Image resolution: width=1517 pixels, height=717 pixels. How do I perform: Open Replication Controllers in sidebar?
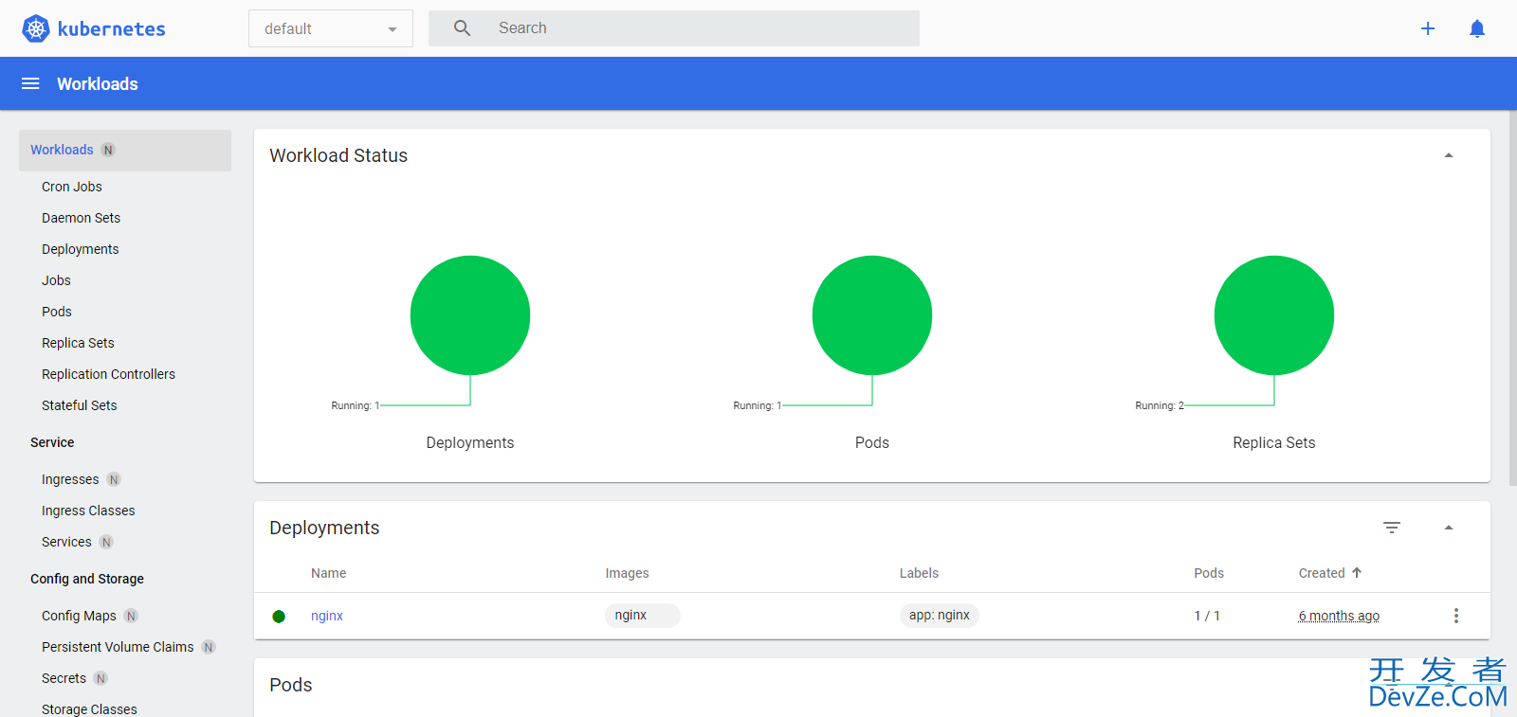point(108,374)
